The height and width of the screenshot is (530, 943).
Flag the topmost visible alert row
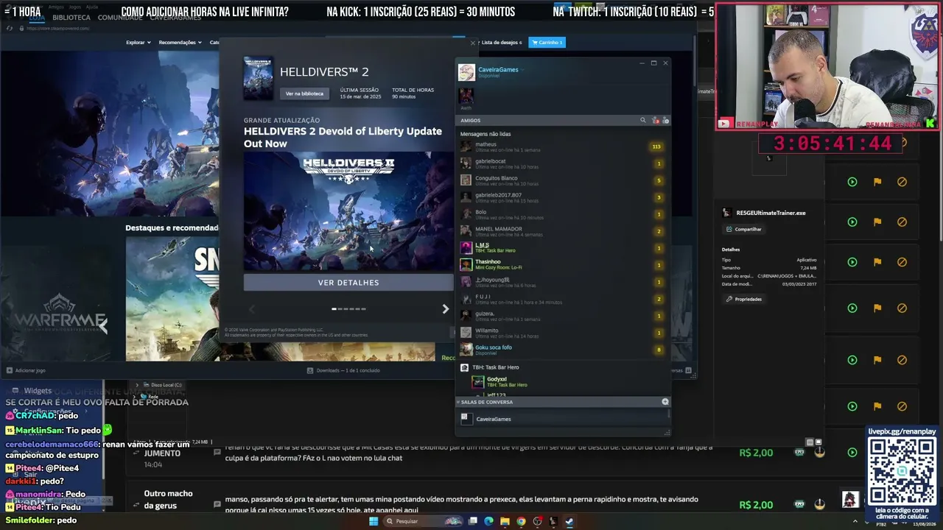877,182
